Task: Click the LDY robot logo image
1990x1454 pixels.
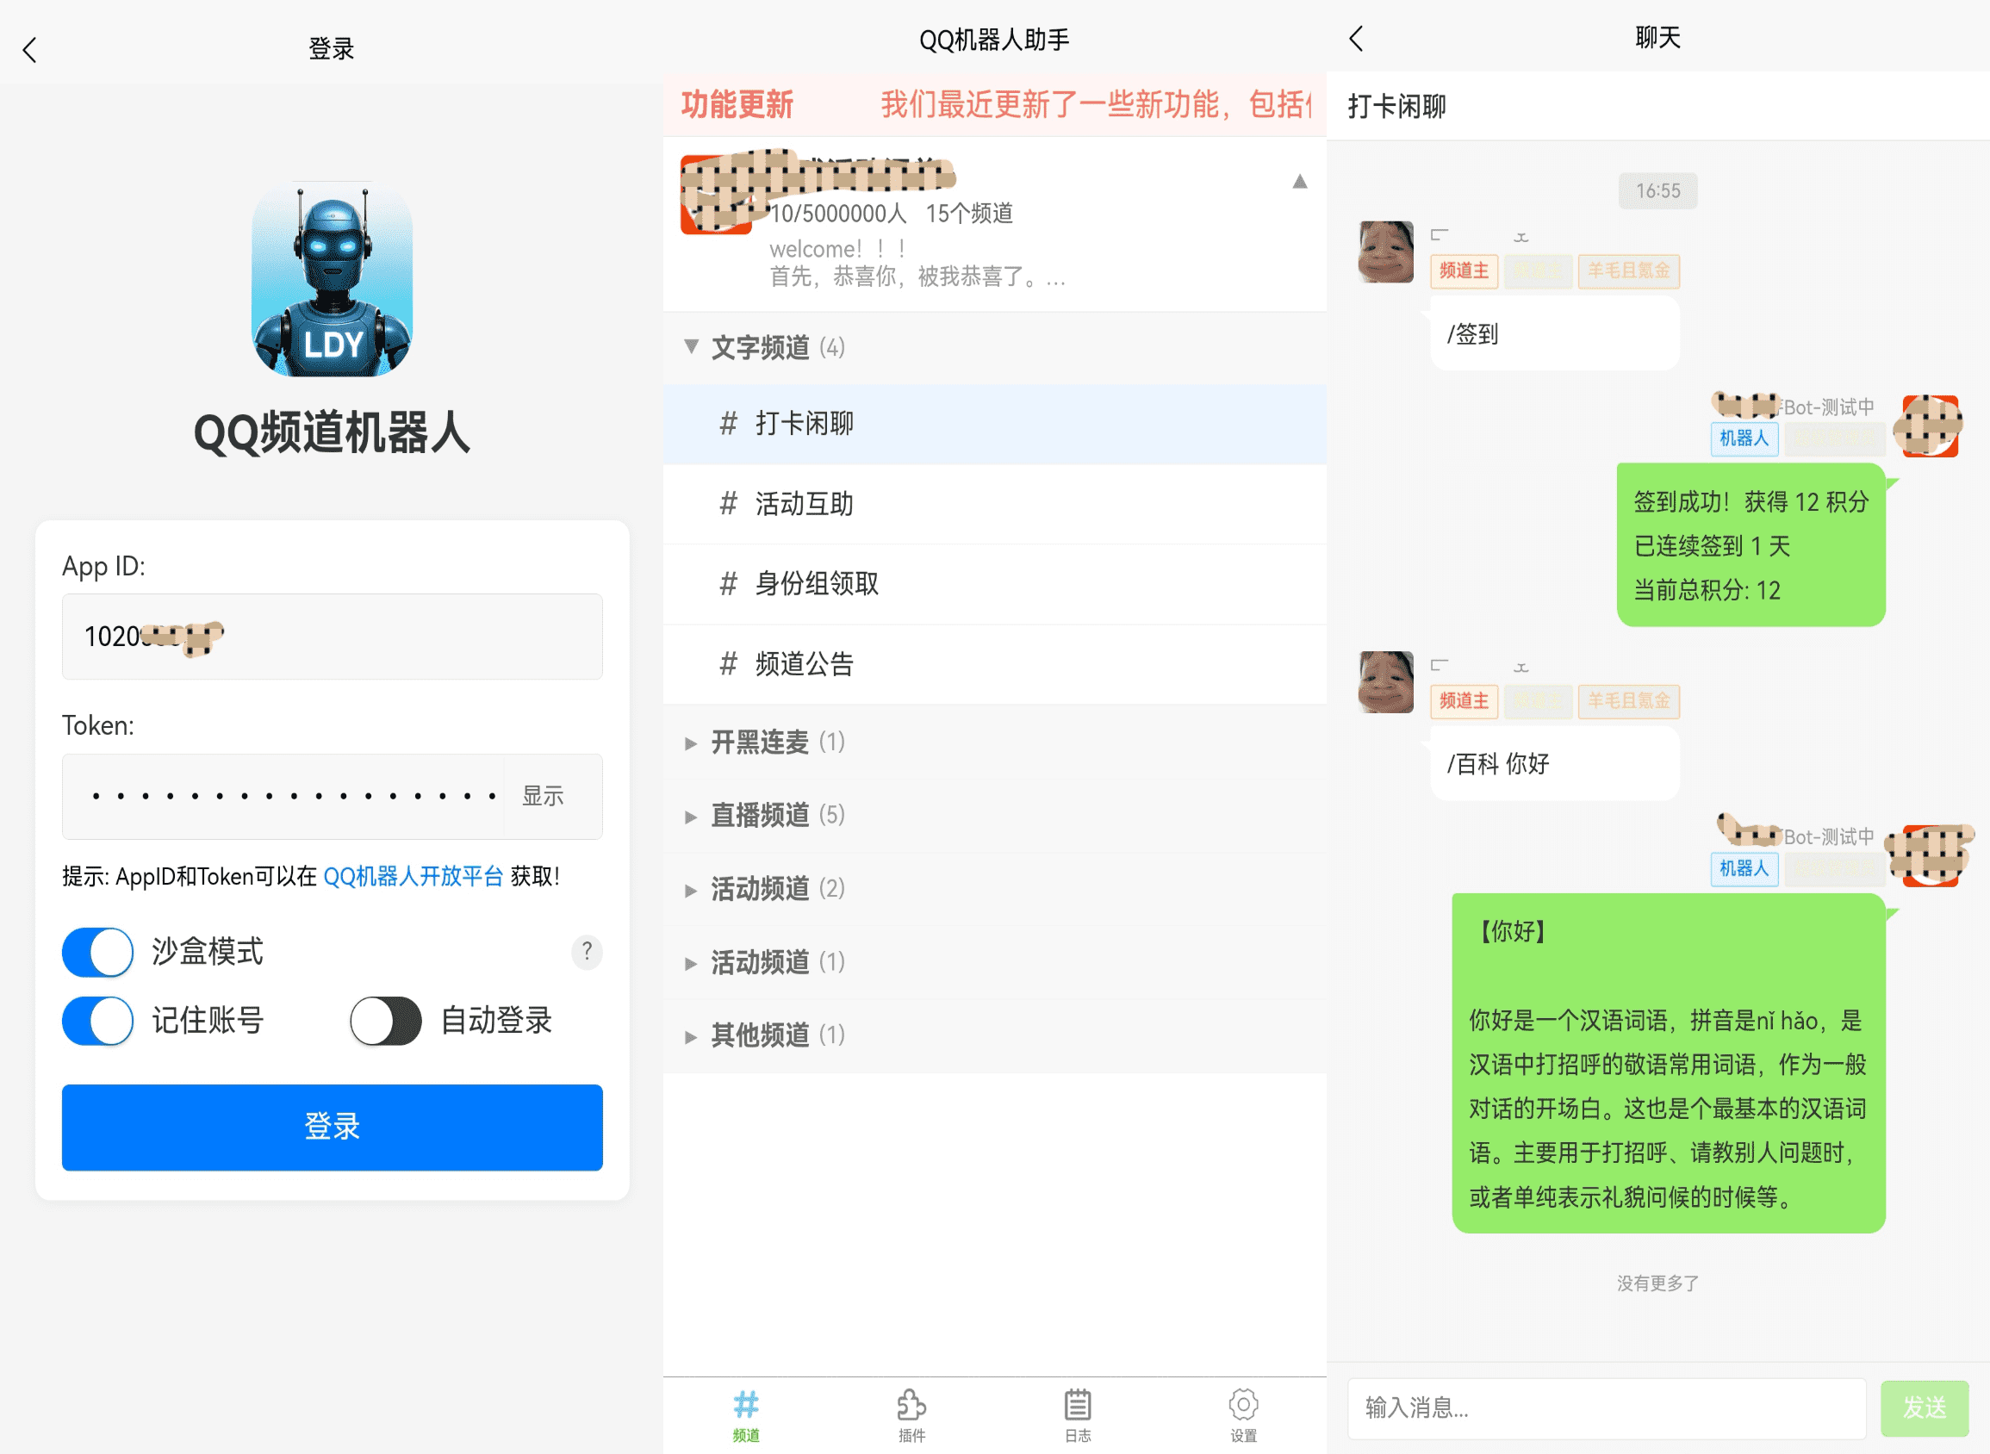Action: [332, 279]
